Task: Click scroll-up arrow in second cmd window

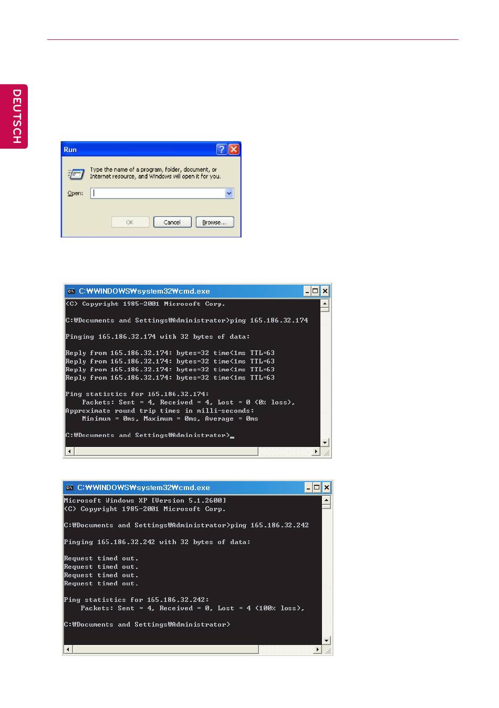Action: 326,501
